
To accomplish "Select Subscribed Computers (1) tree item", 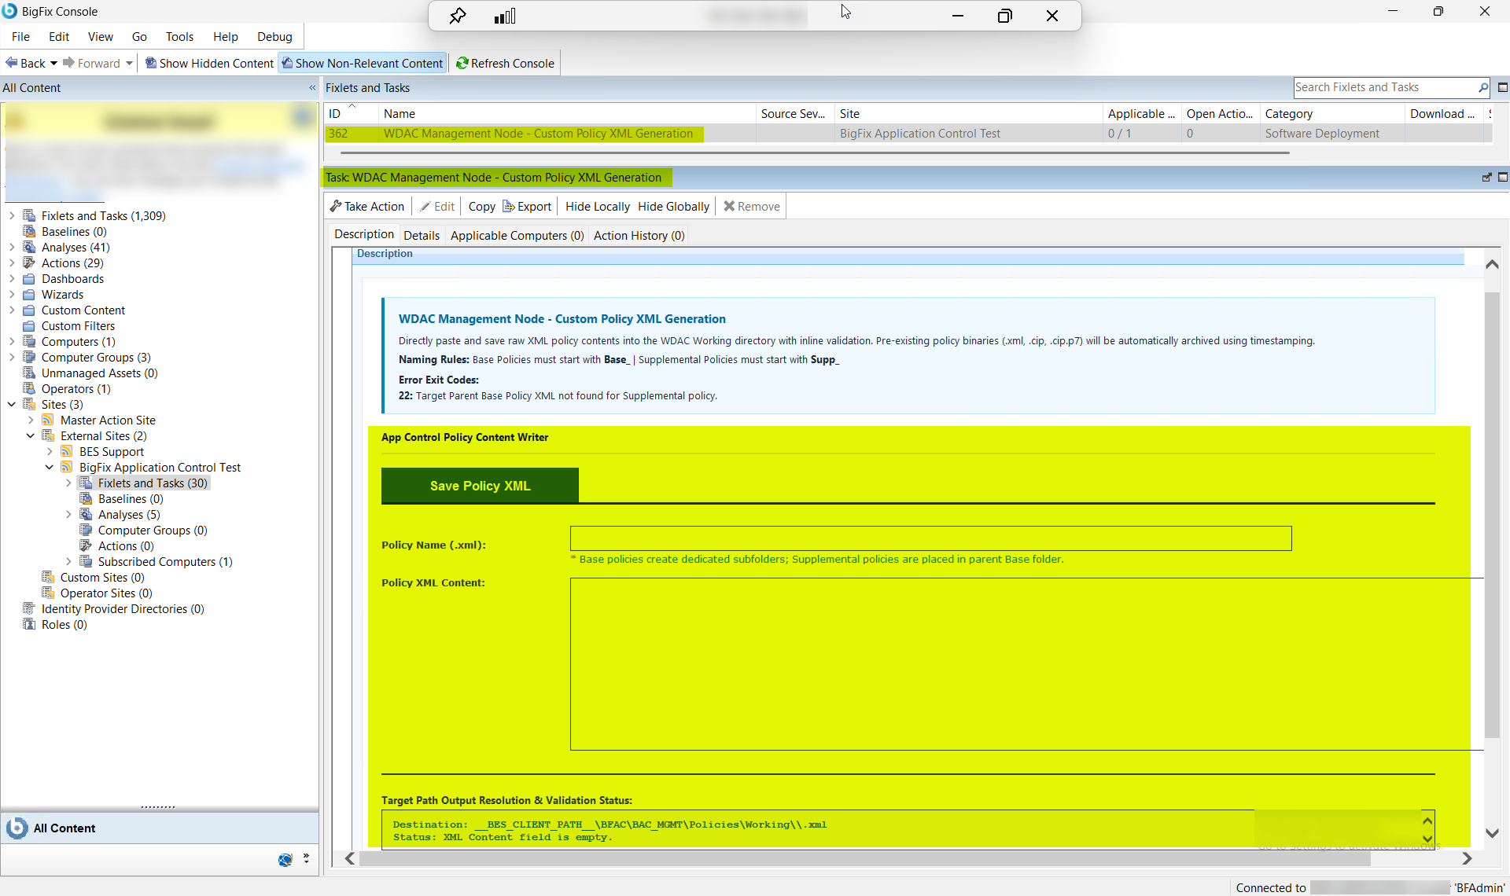I will [164, 561].
